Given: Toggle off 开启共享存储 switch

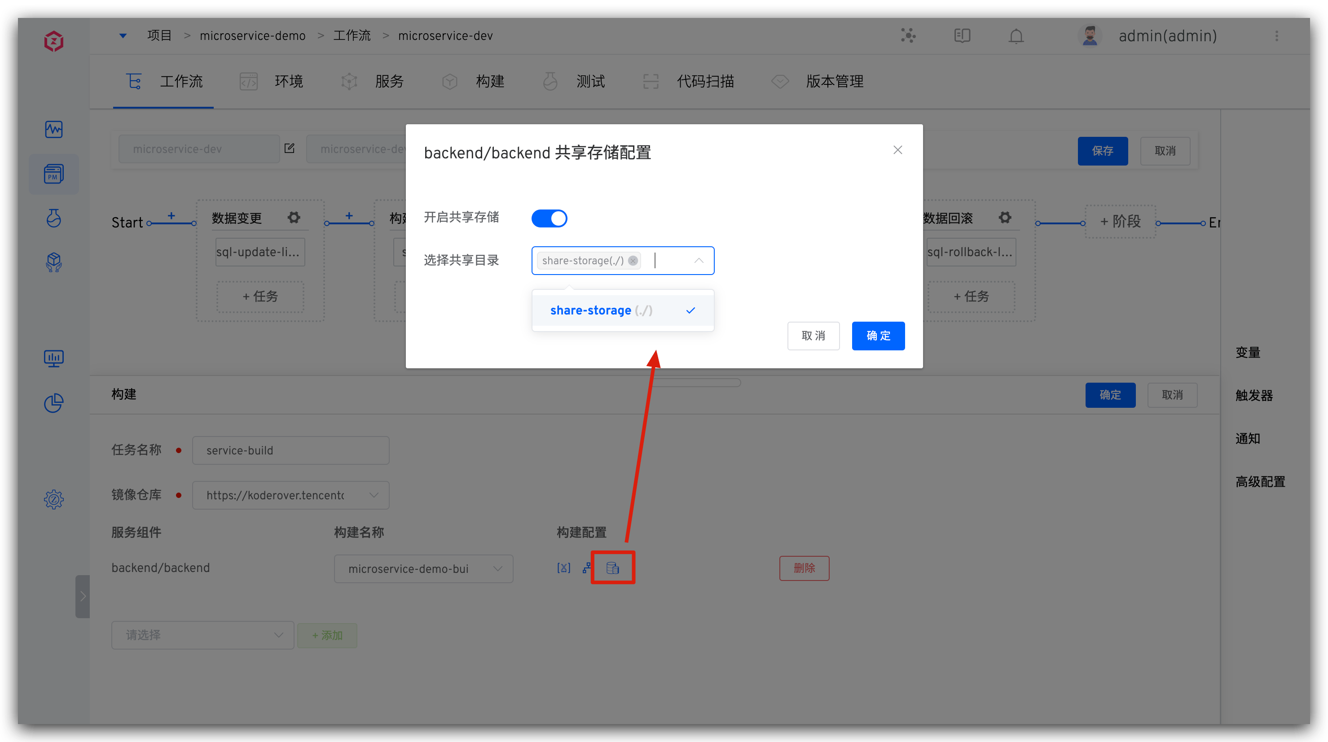Looking at the screenshot, I should tap(549, 218).
